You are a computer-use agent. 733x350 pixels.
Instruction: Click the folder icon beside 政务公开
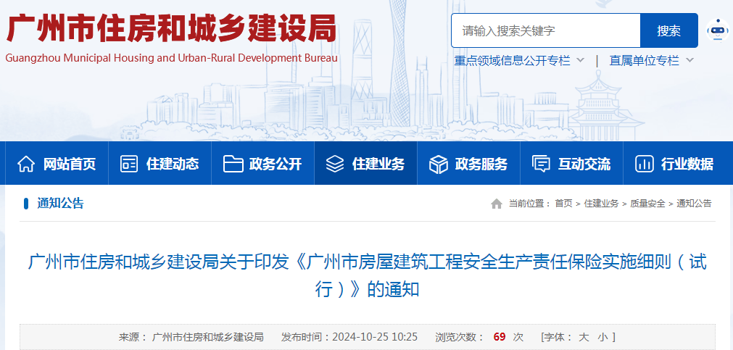pyautogui.click(x=233, y=164)
